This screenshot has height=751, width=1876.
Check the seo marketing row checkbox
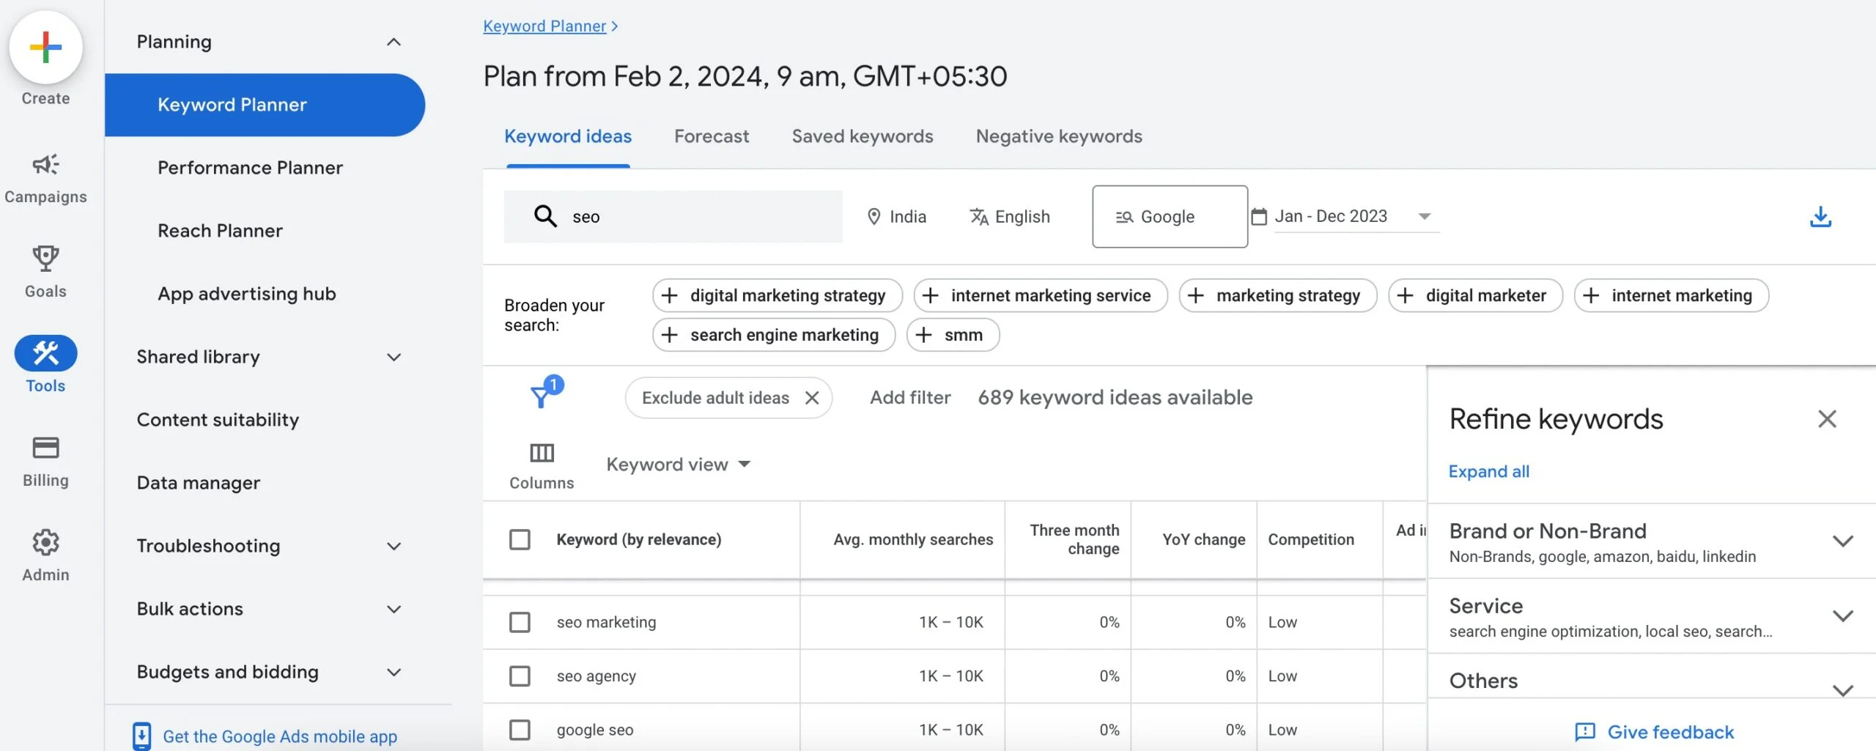[520, 621]
